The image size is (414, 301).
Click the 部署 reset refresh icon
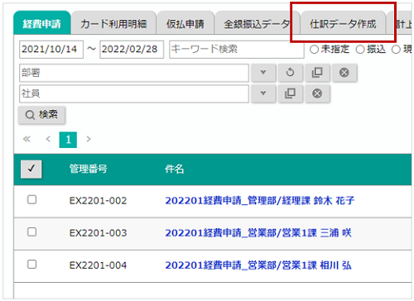[x=290, y=73]
